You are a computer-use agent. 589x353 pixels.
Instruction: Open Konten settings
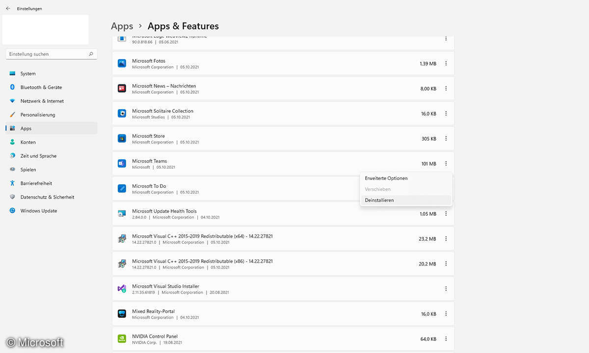(52, 142)
